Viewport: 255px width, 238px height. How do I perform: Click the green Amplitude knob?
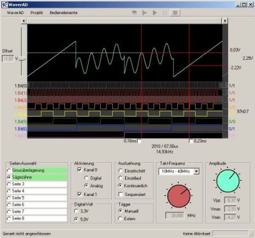click(228, 181)
